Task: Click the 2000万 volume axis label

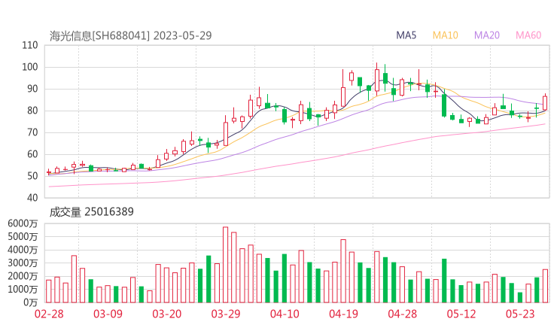Action: point(23,276)
